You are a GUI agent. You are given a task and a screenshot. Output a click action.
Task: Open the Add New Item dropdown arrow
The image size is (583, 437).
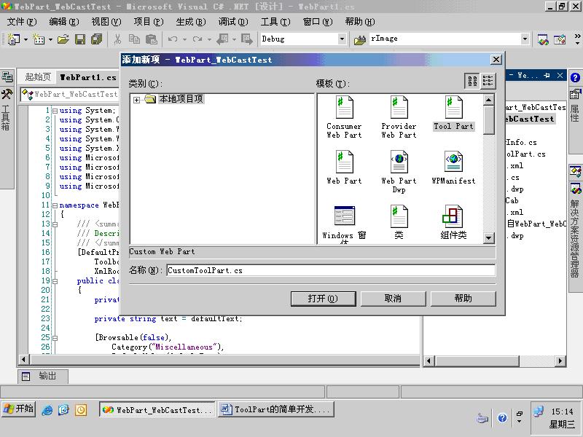point(50,39)
